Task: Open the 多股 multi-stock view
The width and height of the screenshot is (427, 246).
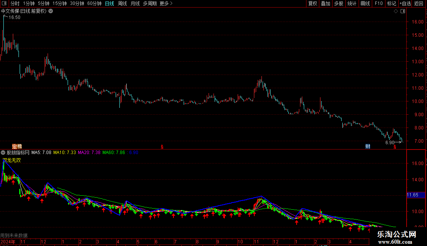Action: 339,3
